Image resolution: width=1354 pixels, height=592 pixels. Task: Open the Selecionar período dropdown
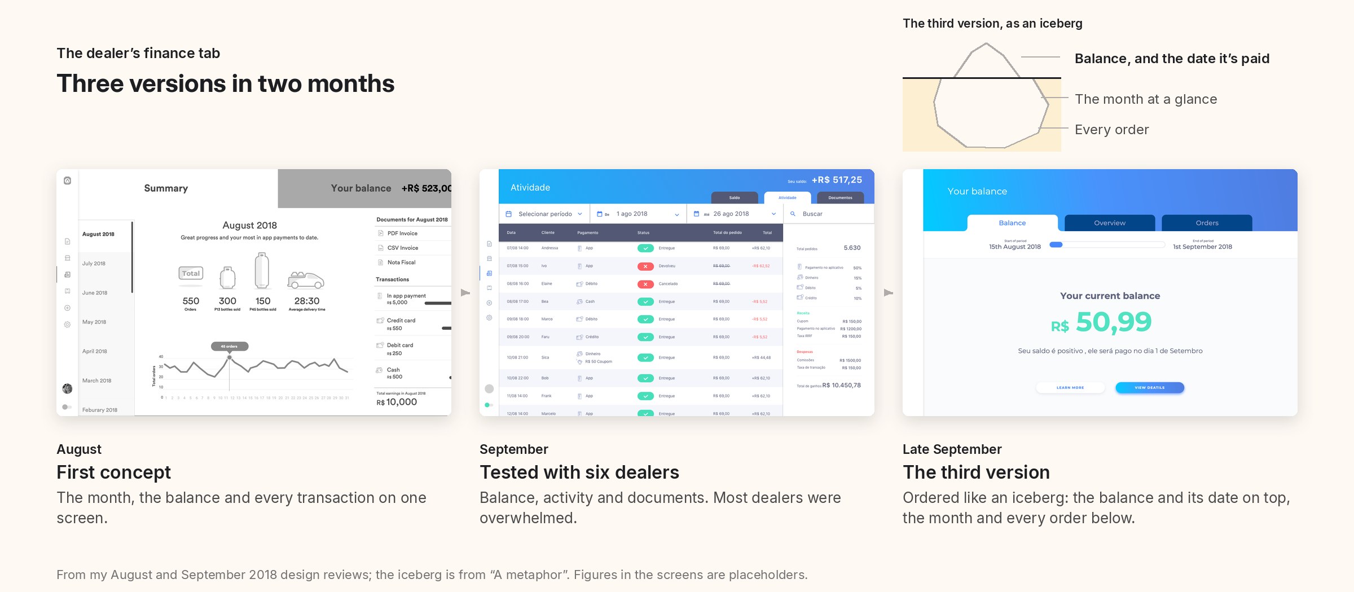click(544, 214)
